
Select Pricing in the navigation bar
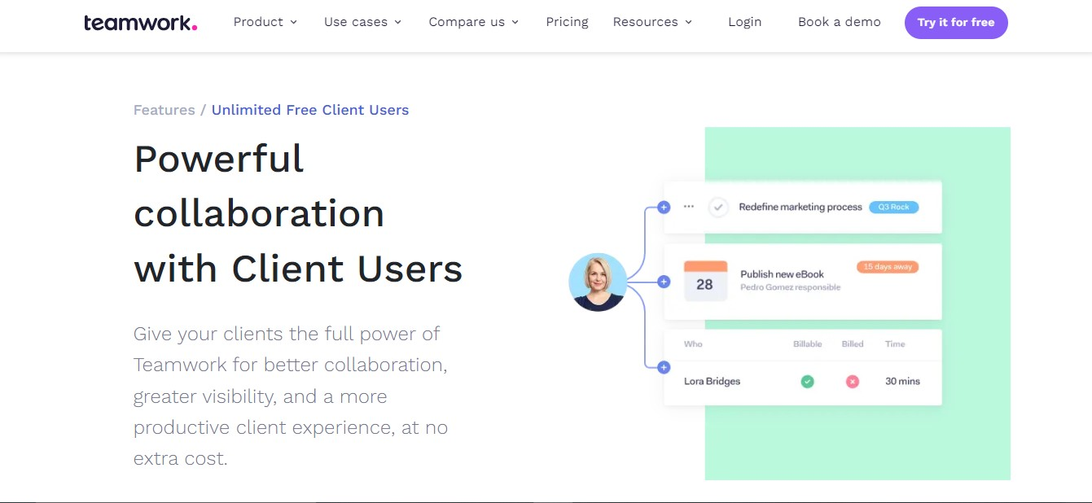coord(567,22)
